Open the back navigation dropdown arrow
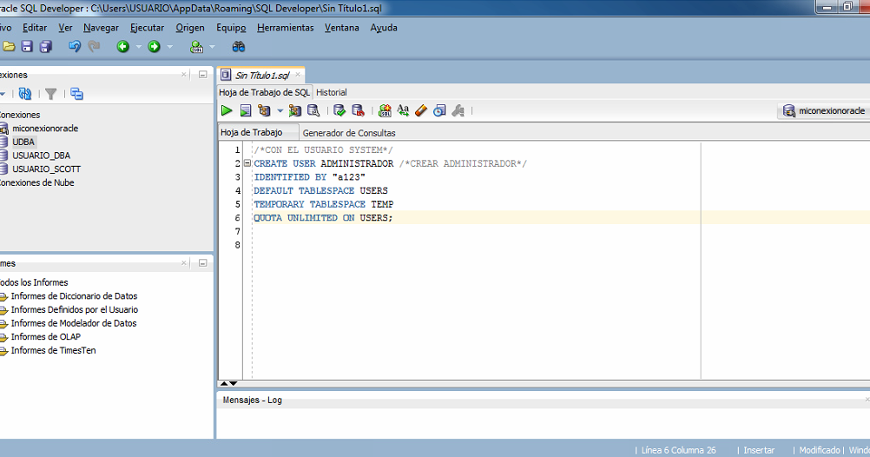The height and width of the screenshot is (457, 870). 139,47
